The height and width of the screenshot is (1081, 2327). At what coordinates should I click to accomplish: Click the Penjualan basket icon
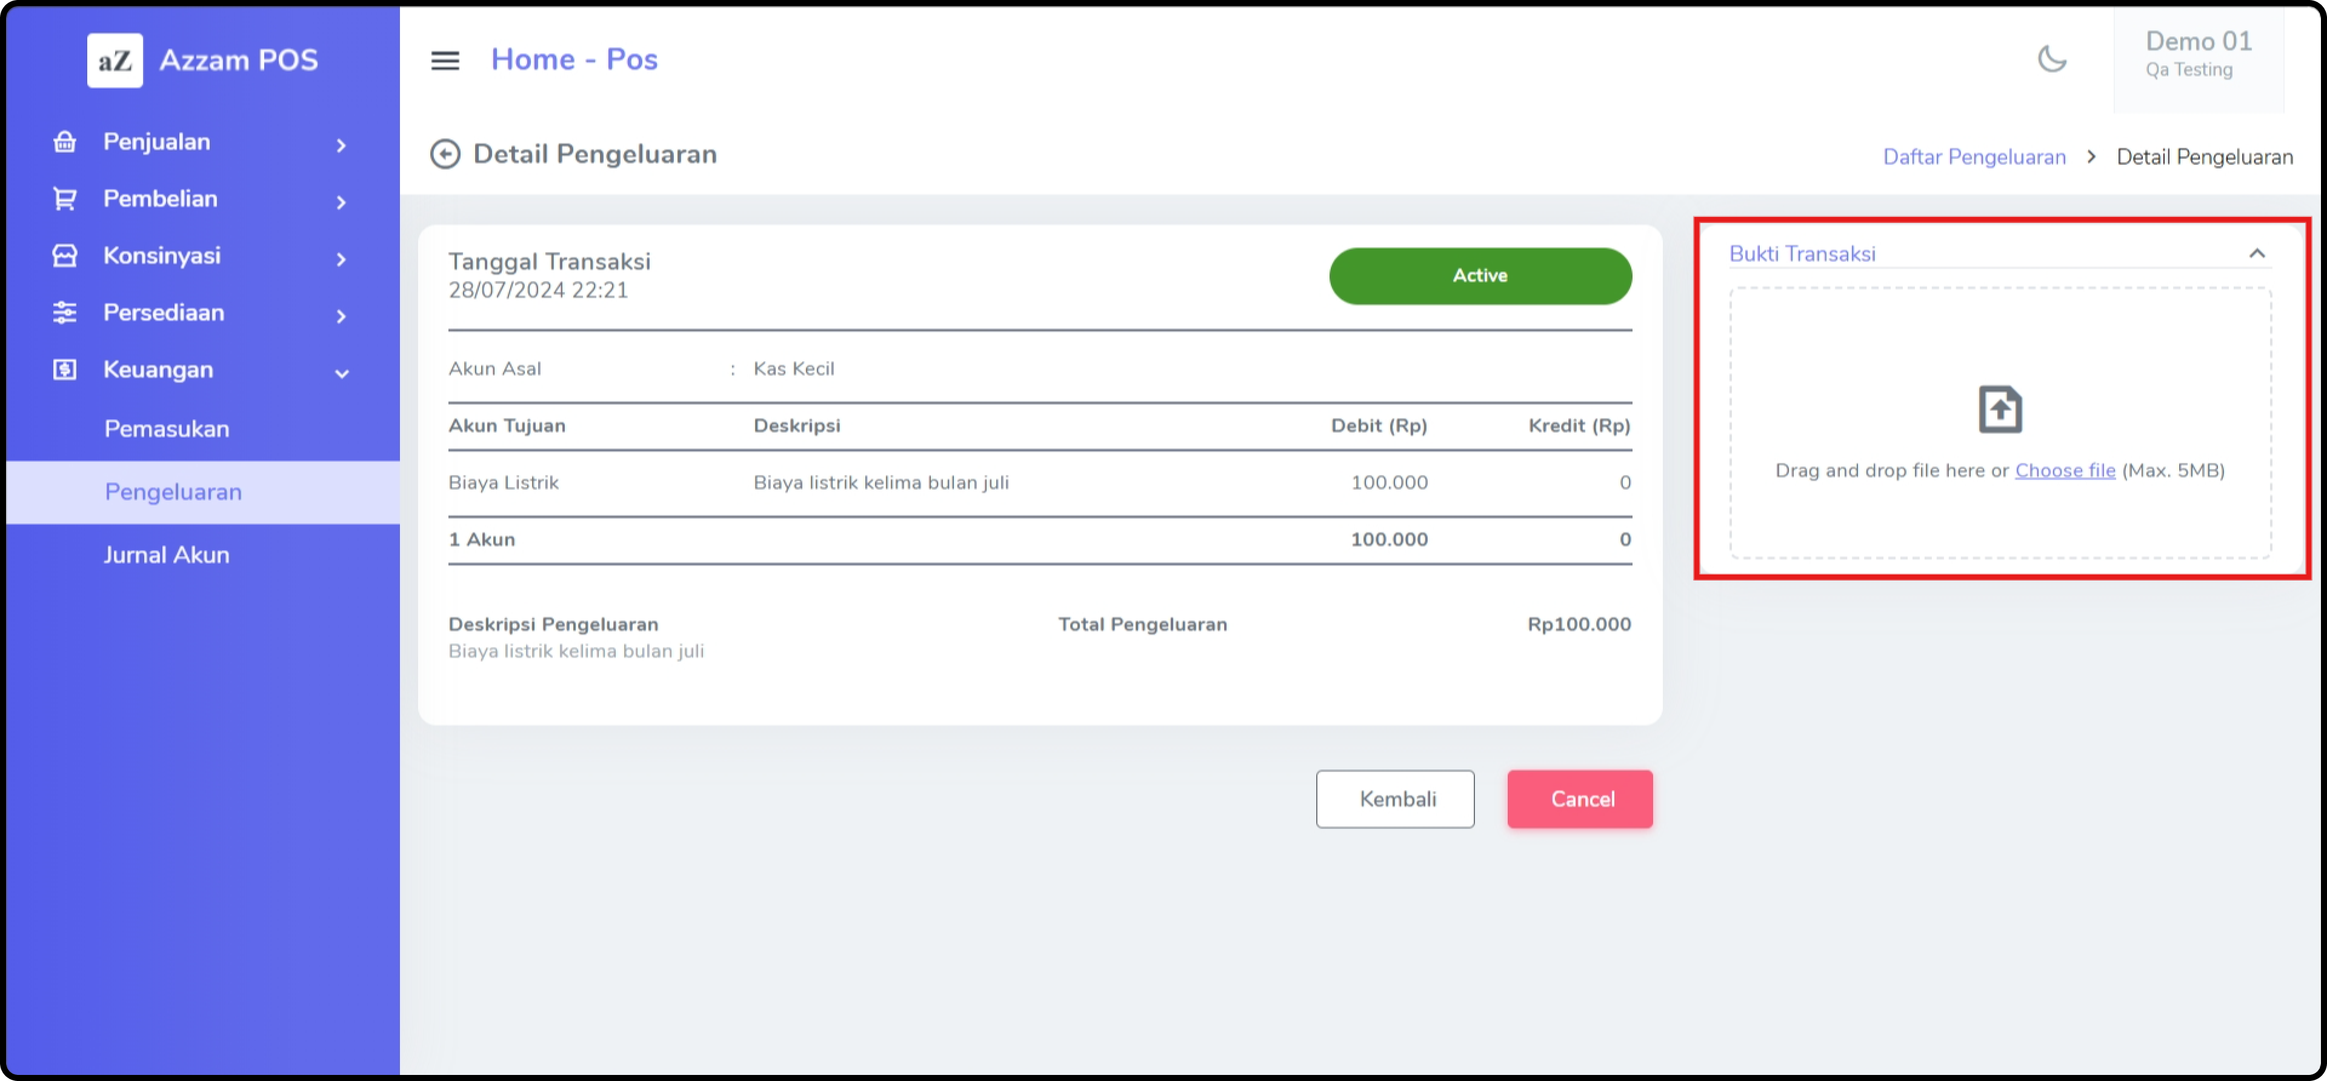point(64,142)
